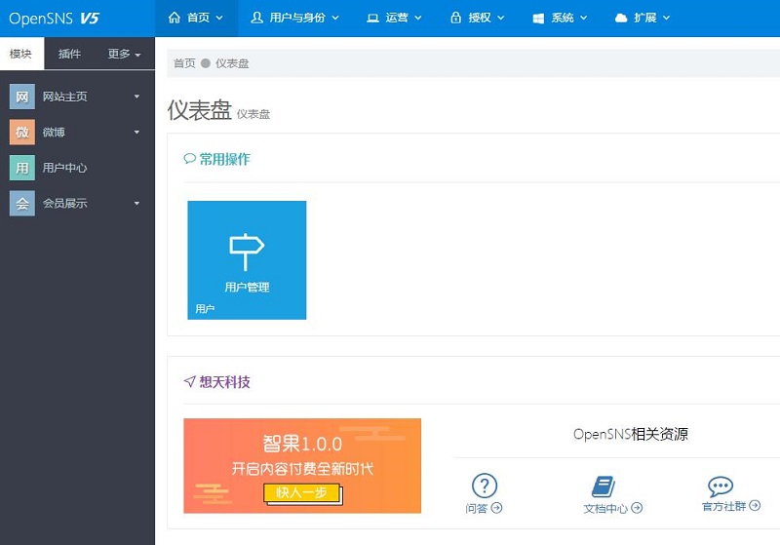Click the 官方社群 chat bubble icon
780x545 pixels.
pyautogui.click(x=721, y=487)
